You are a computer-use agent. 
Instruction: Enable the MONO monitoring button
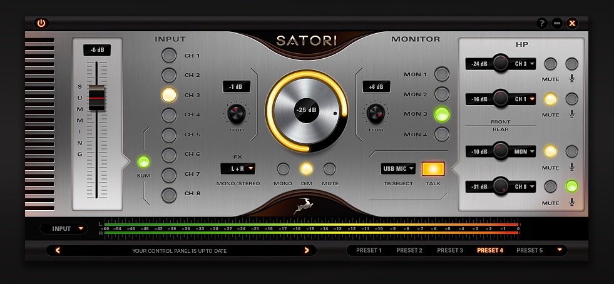click(x=283, y=169)
